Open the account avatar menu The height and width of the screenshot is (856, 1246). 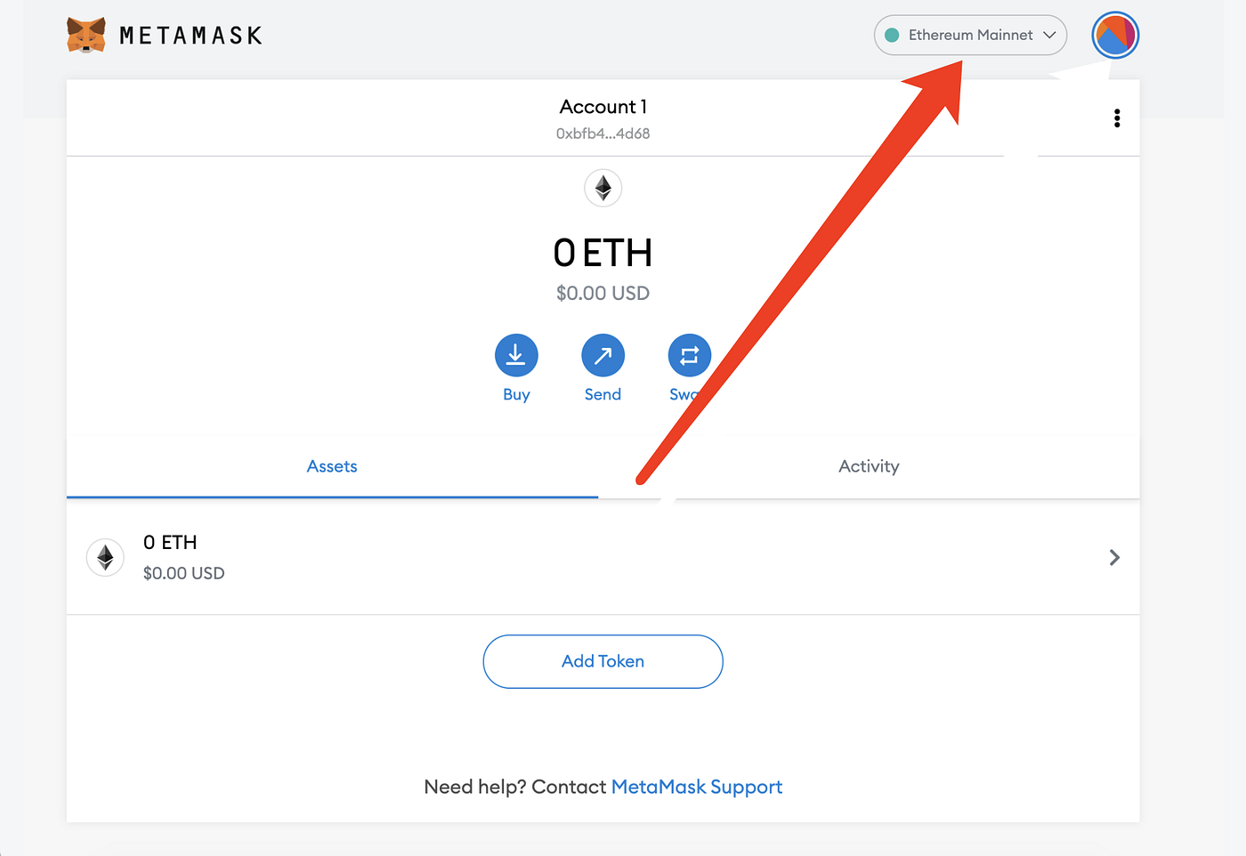(x=1115, y=36)
